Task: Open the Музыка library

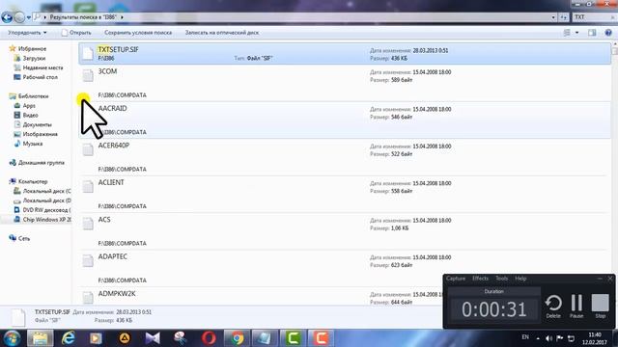Action: (28, 144)
